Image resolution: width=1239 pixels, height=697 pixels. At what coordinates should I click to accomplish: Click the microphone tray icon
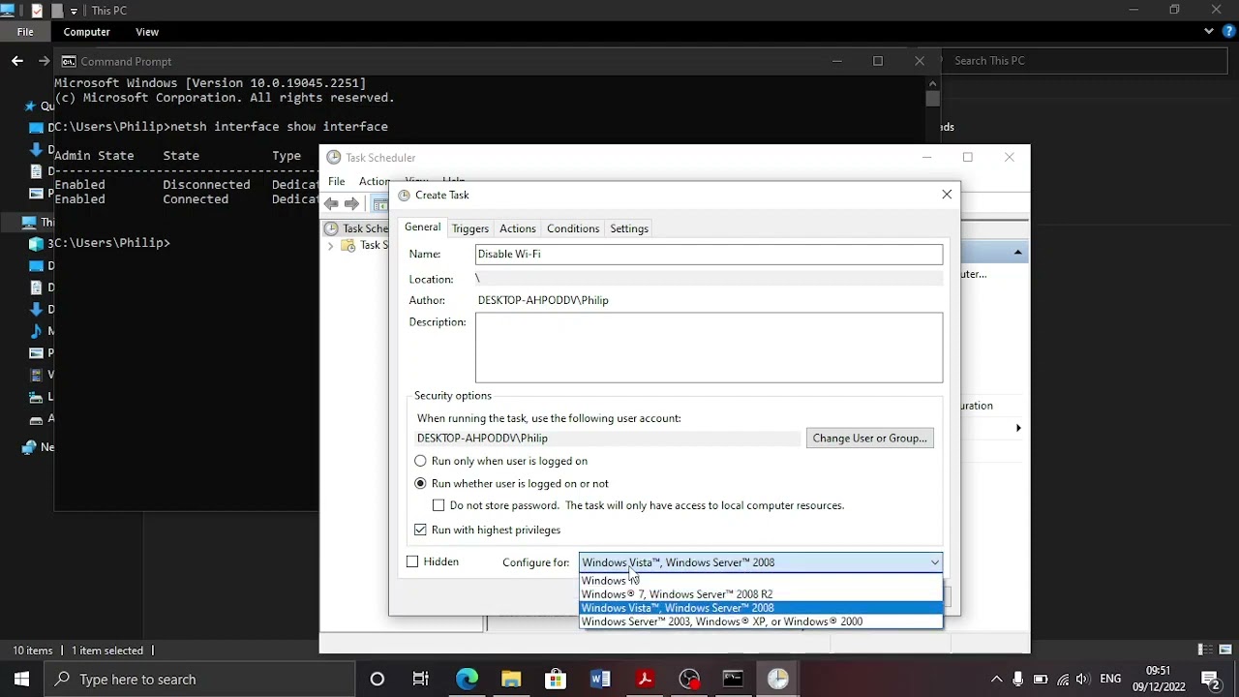1018,679
